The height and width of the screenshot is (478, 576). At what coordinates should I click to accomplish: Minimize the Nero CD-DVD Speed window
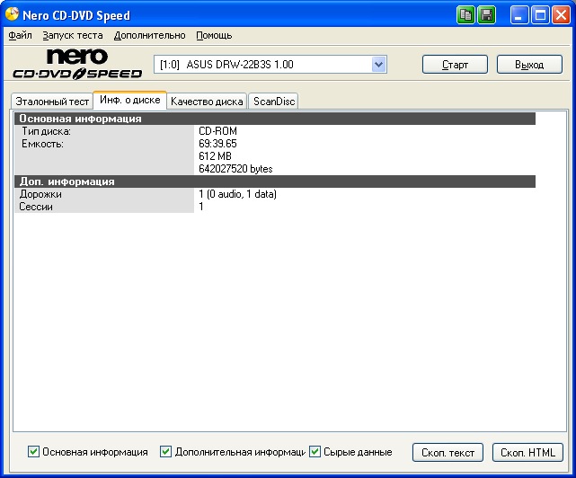pos(519,15)
